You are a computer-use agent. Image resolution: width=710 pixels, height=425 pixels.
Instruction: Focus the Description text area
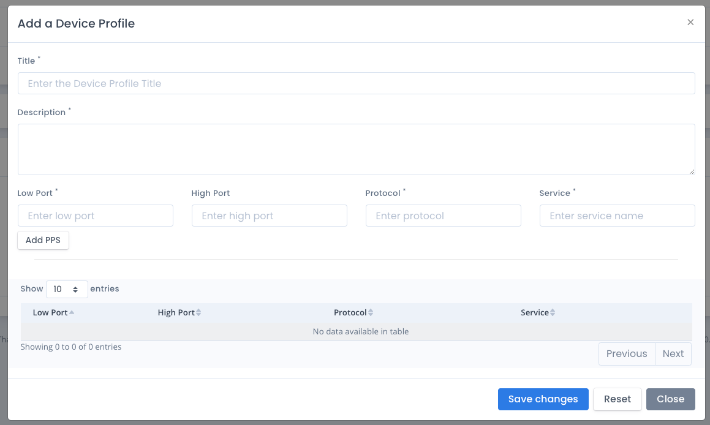(357, 149)
